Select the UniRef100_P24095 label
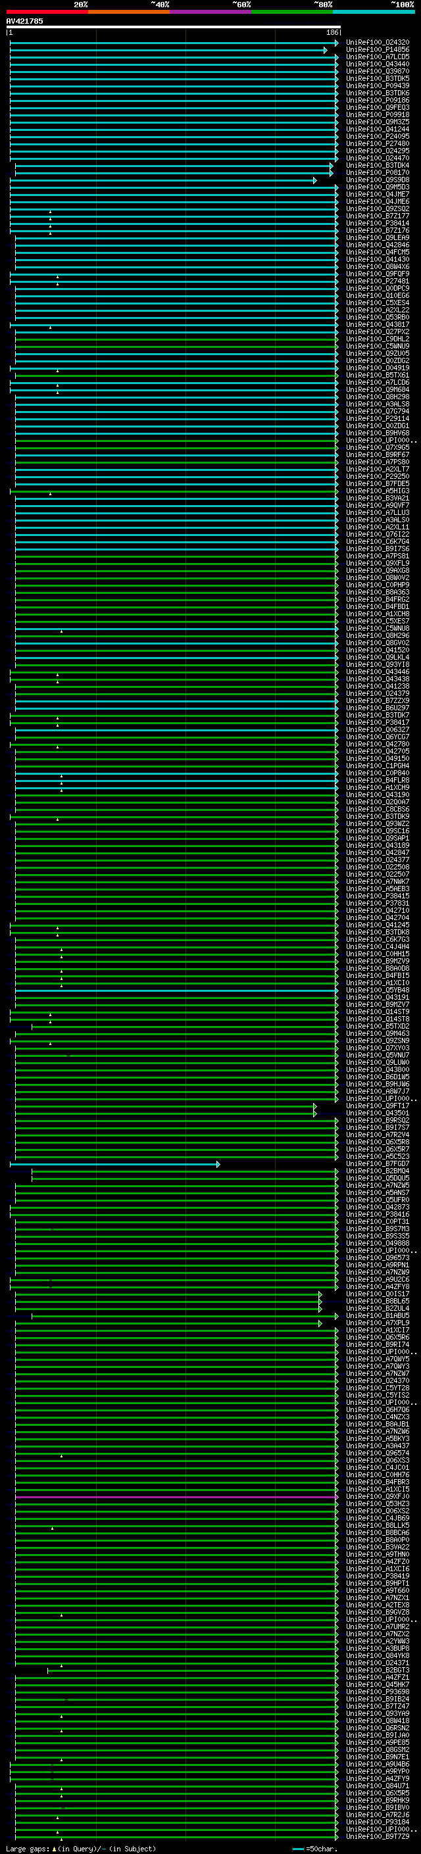The image size is (421, 1854). pos(378,137)
